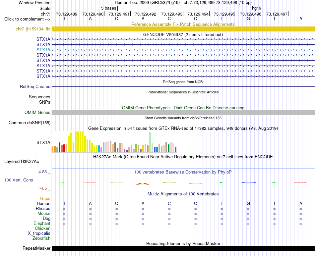This screenshot has height=256, width=315.
Task: Click the '100 Vert. Cons' track label
Action: 19,180
